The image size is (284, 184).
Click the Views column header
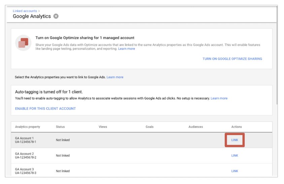pos(103,127)
